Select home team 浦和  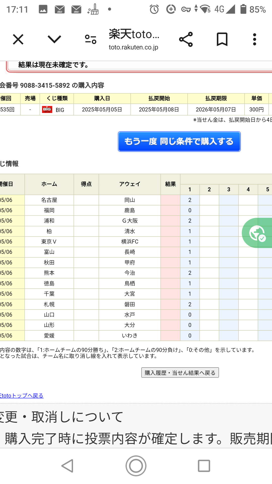pyautogui.click(x=49, y=221)
